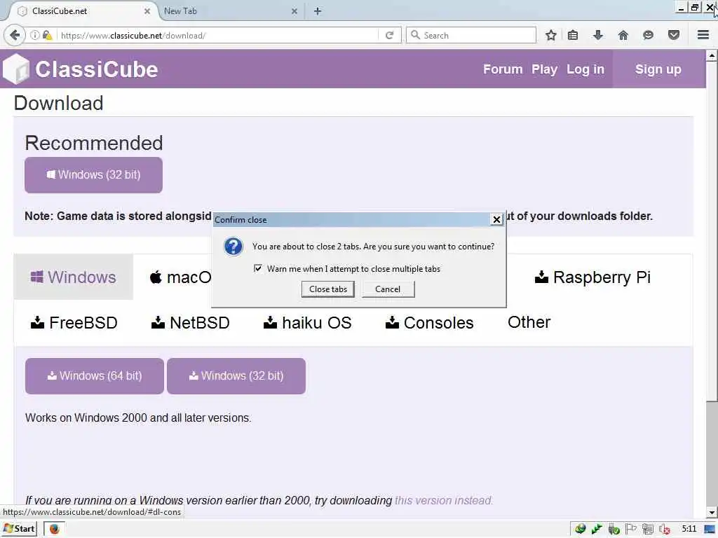This screenshot has width=718, height=538.
Task: Show bookmarks list icon
Action: click(x=573, y=35)
